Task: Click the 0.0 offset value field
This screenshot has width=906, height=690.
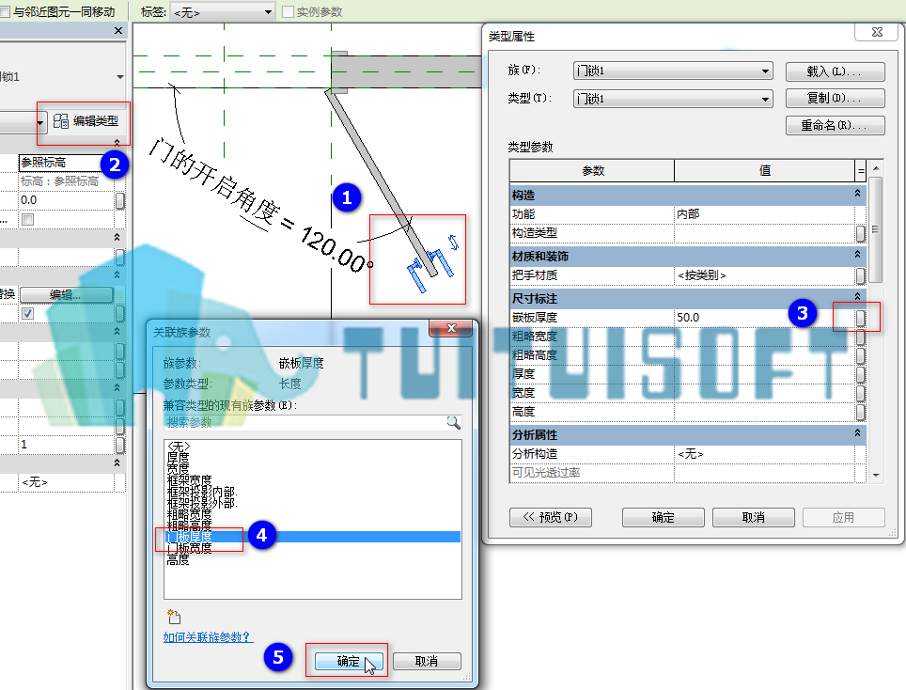Action: coord(65,200)
